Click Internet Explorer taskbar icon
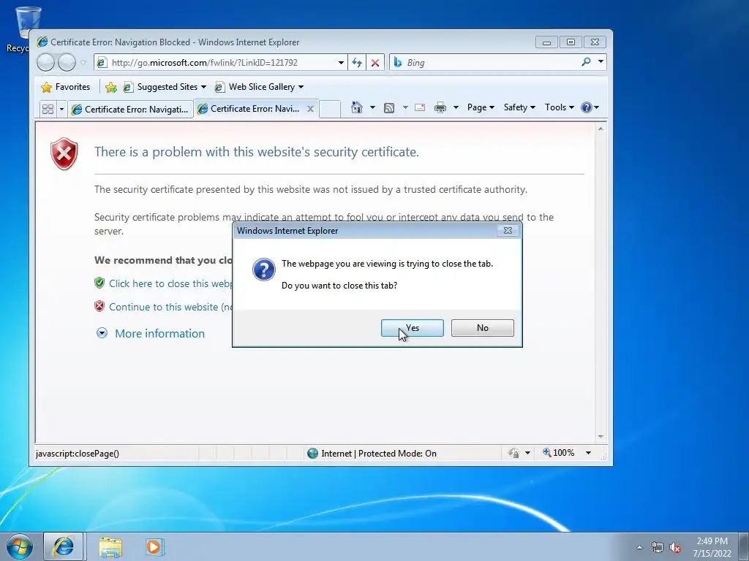 (x=64, y=546)
